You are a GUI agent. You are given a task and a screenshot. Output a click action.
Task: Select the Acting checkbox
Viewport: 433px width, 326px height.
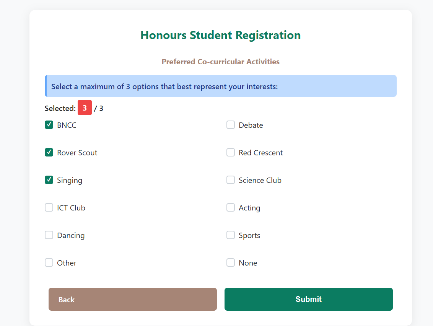tap(231, 207)
